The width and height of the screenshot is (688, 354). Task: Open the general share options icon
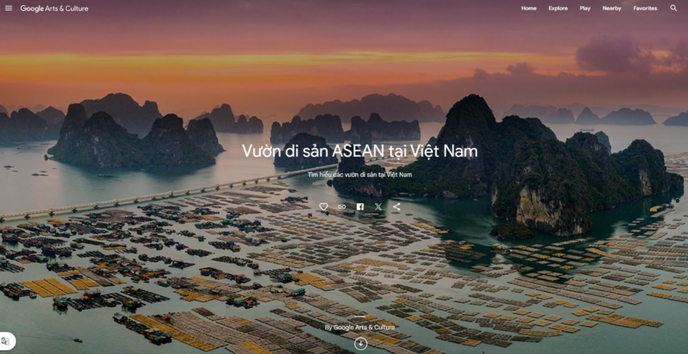[396, 207]
